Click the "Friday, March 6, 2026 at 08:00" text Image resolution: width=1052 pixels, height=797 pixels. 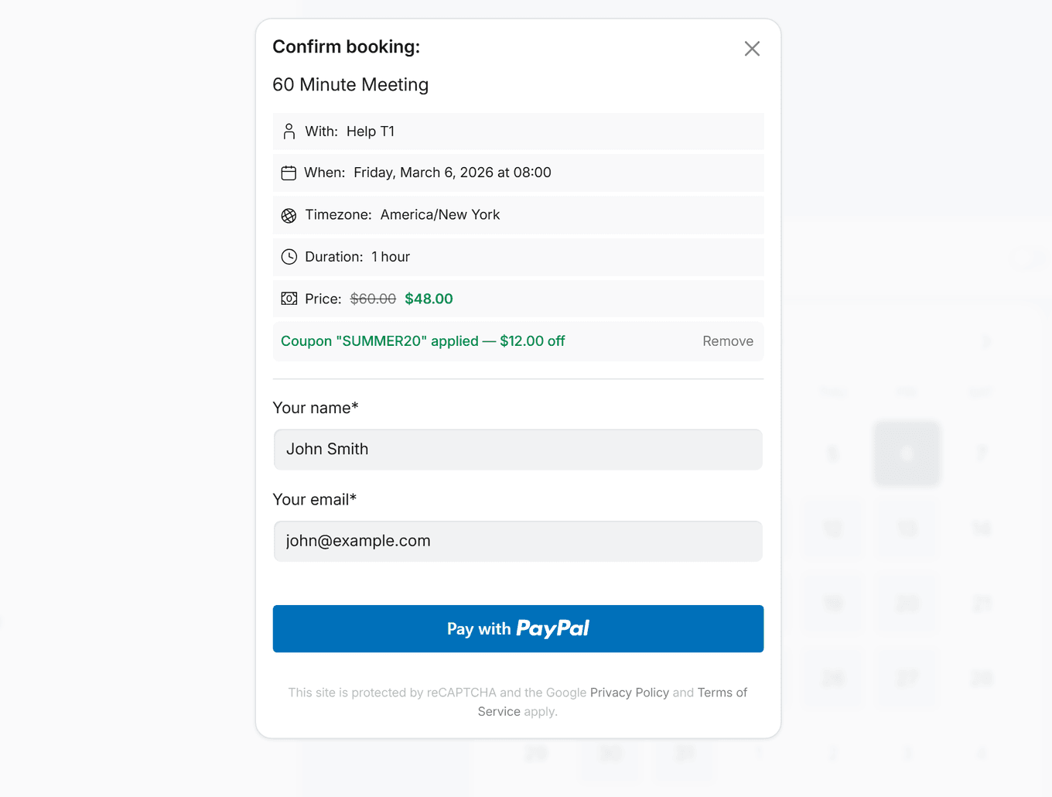pos(453,172)
